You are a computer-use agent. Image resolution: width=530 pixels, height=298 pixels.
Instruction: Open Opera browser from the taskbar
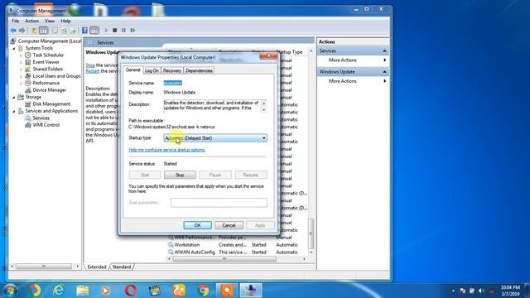point(131,290)
